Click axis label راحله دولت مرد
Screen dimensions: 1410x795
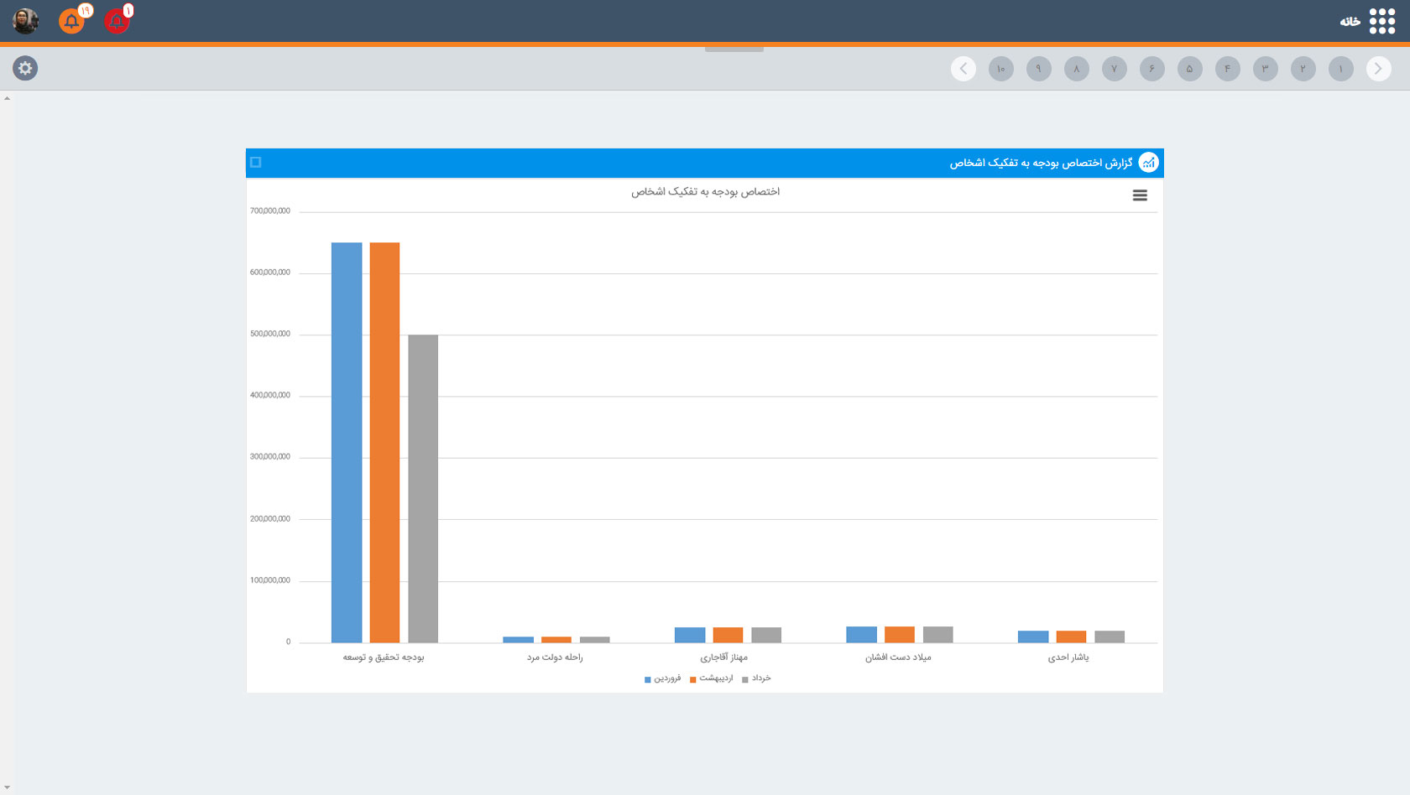(555, 657)
